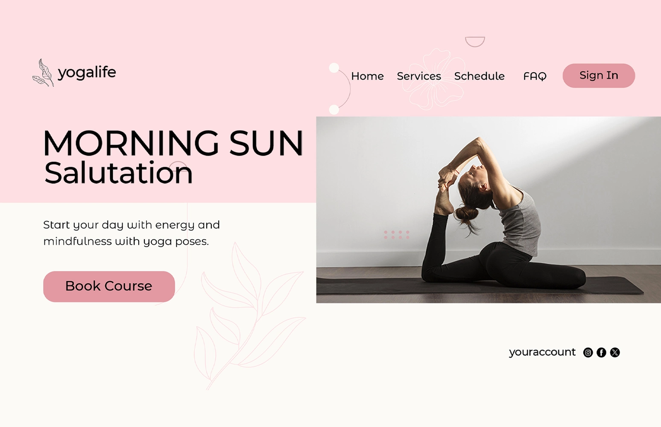
Task: Click the yogalife leaf logo icon
Action: click(43, 73)
